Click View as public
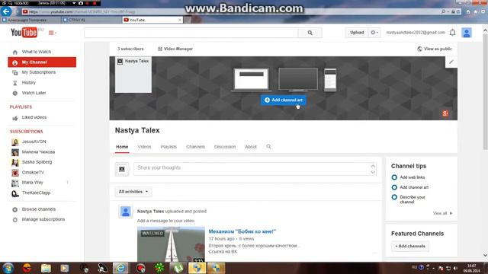Image resolution: width=488 pixels, height=274 pixels. click(435, 49)
